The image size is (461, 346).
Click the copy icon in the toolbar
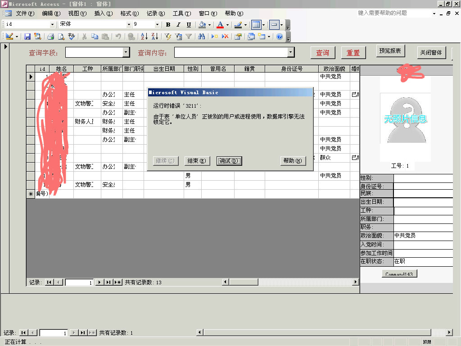click(x=95, y=36)
